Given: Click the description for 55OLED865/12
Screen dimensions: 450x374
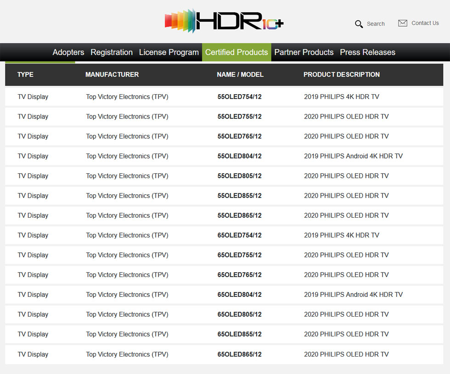Looking at the screenshot, I should (x=346, y=216).
